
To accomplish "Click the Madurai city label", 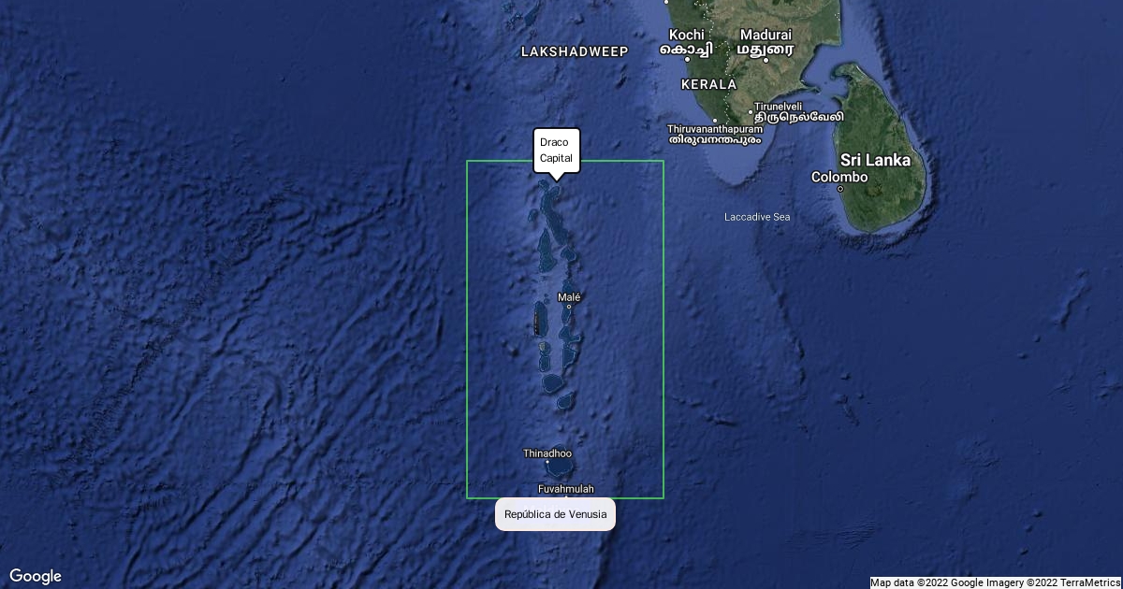I will coord(766,35).
